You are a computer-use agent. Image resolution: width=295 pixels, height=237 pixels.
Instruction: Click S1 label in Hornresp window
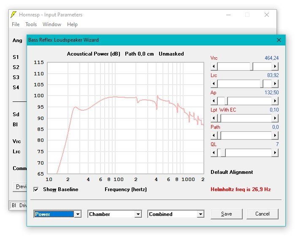pyautogui.click(x=16, y=57)
